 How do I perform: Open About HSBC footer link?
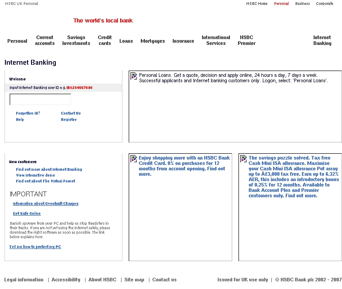tap(102, 280)
